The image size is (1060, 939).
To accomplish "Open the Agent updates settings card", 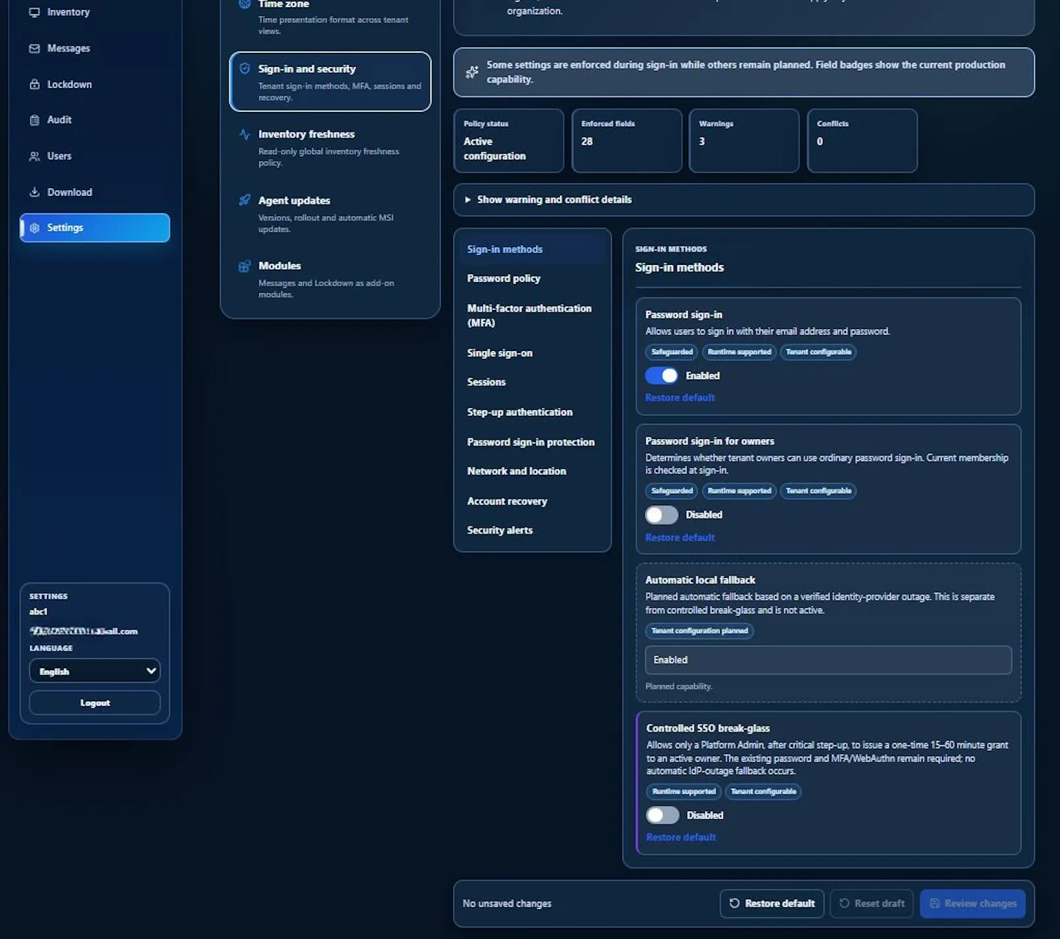I will click(x=330, y=213).
